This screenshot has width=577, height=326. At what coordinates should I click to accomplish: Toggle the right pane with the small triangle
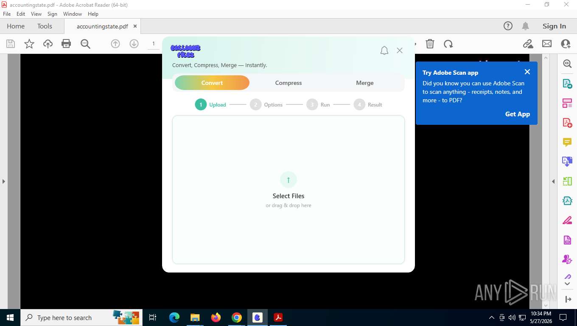553,181
